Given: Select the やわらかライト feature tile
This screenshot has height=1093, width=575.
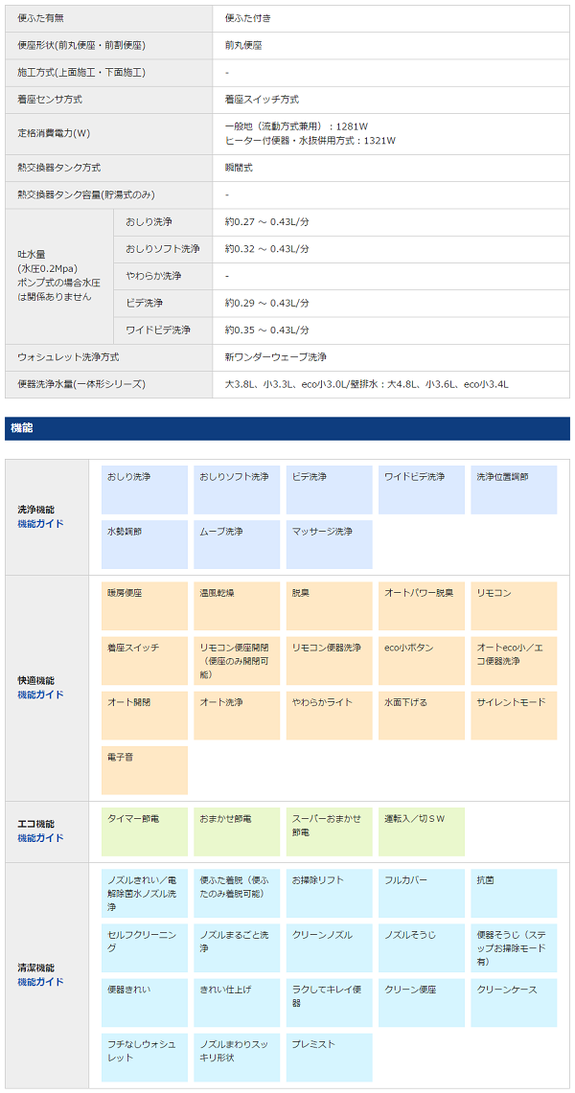Looking at the screenshot, I should click(329, 716).
